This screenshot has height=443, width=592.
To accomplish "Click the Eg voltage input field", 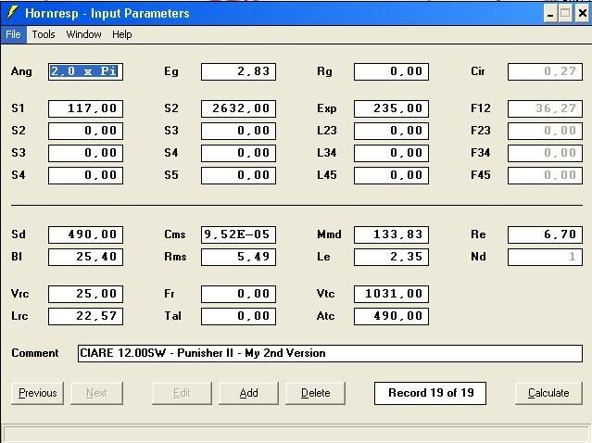I will point(238,71).
